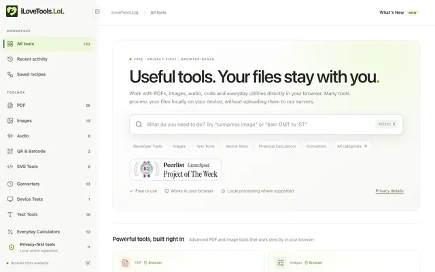The height and width of the screenshot is (272, 435).
Task: Click the search magnifier icon
Action: [139, 124]
